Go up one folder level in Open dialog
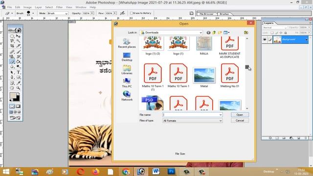The height and width of the screenshot is (176, 313). click(x=214, y=33)
